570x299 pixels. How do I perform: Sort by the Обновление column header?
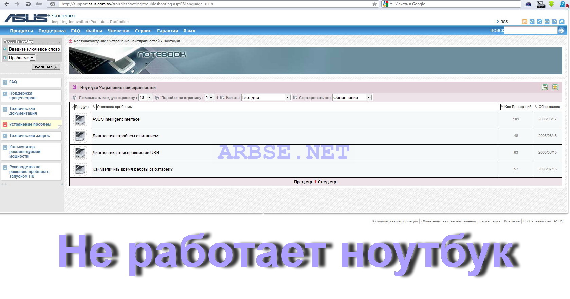pyautogui.click(x=549, y=107)
